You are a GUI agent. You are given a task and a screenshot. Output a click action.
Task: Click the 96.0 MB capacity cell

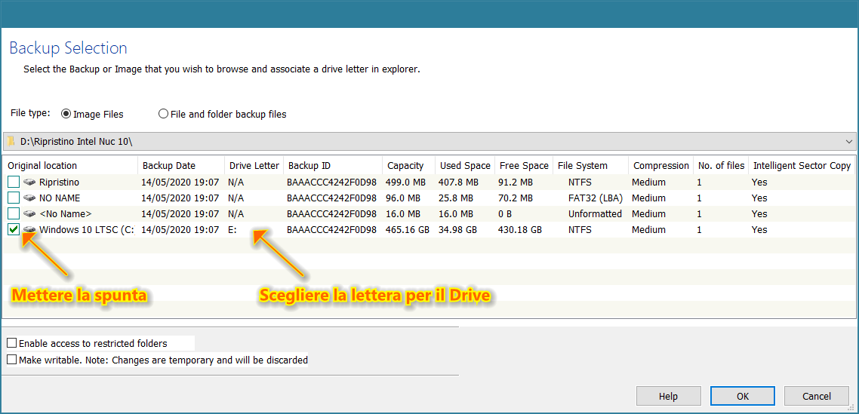(404, 198)
